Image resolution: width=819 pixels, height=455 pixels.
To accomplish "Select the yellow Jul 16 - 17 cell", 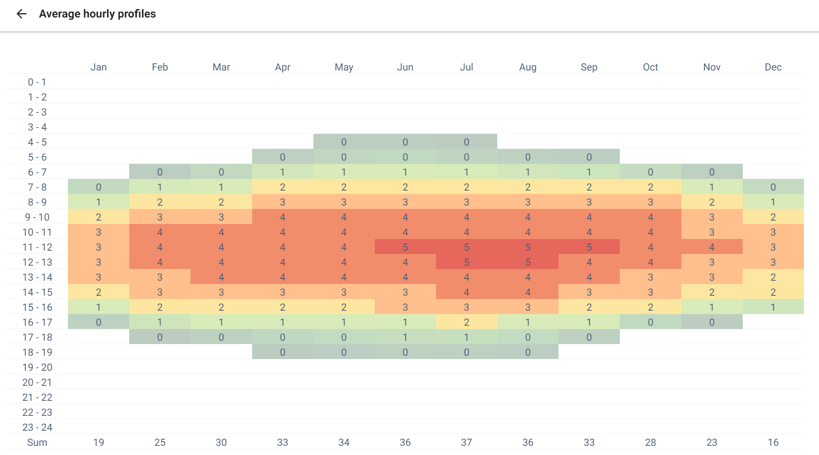I will [x=466, y=322].
